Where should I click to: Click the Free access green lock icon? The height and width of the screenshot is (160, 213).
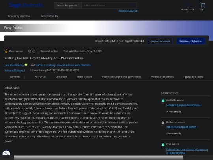163,144
